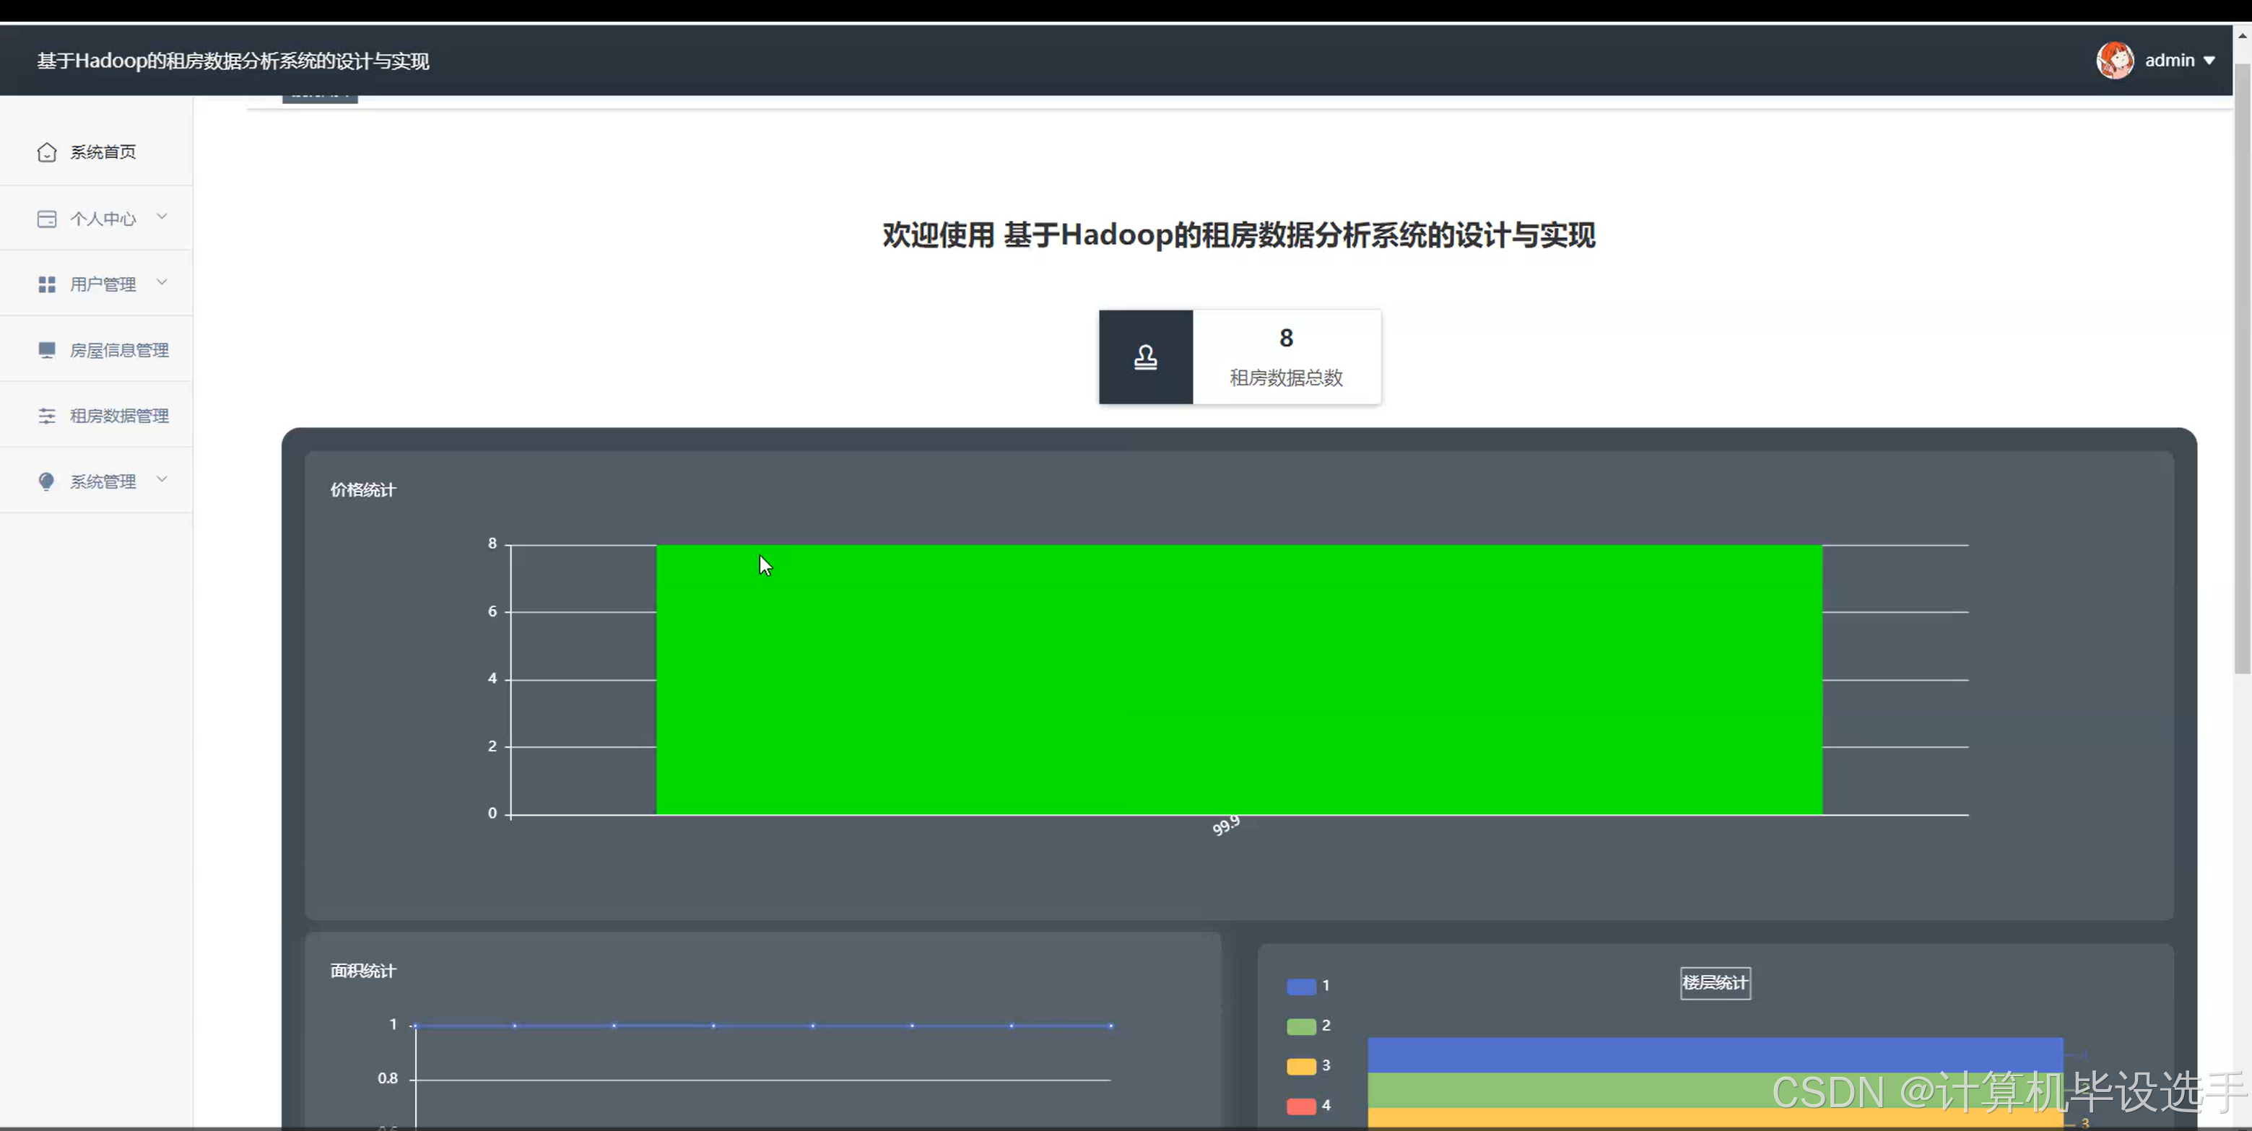Open the admin dropdown arrow
This screenshot has width=2252, height=1131.
click(2209, 61)
